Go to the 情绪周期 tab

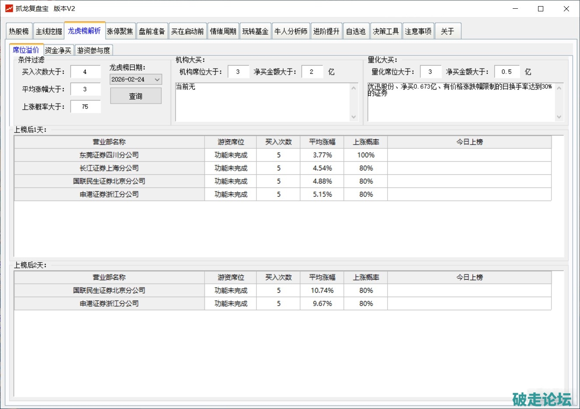click(x=223, y=31)
